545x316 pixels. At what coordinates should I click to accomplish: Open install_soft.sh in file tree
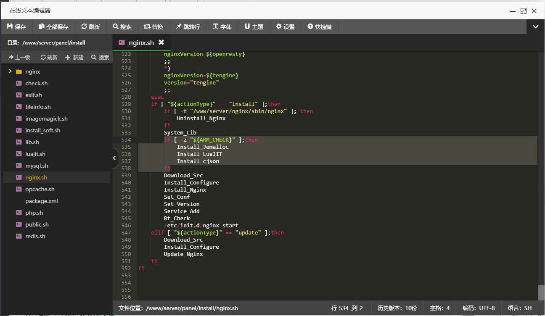pos(42,130)
